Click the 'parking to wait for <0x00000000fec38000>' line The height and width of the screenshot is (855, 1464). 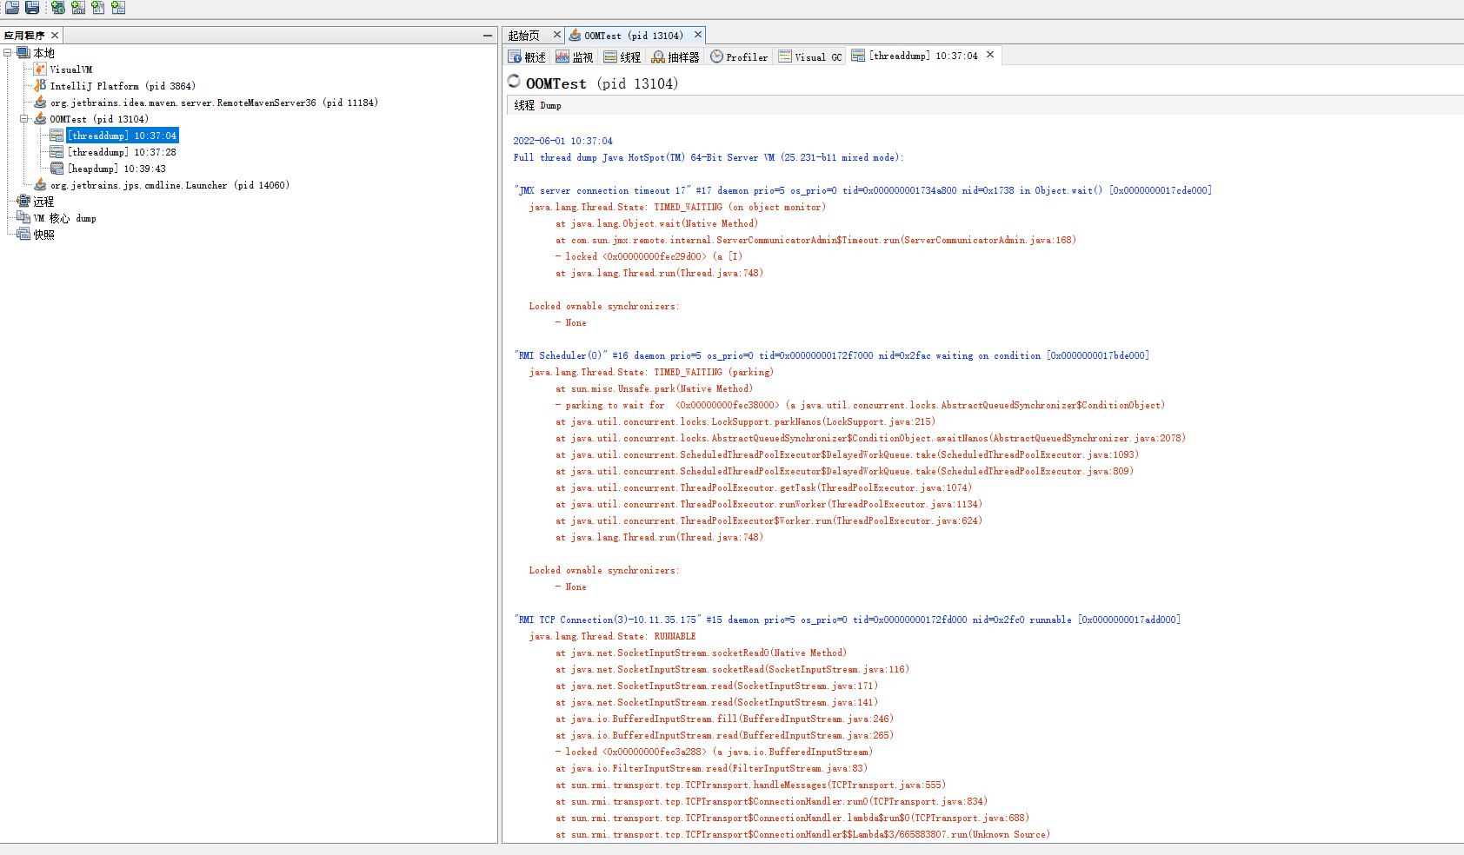point(860,405)
